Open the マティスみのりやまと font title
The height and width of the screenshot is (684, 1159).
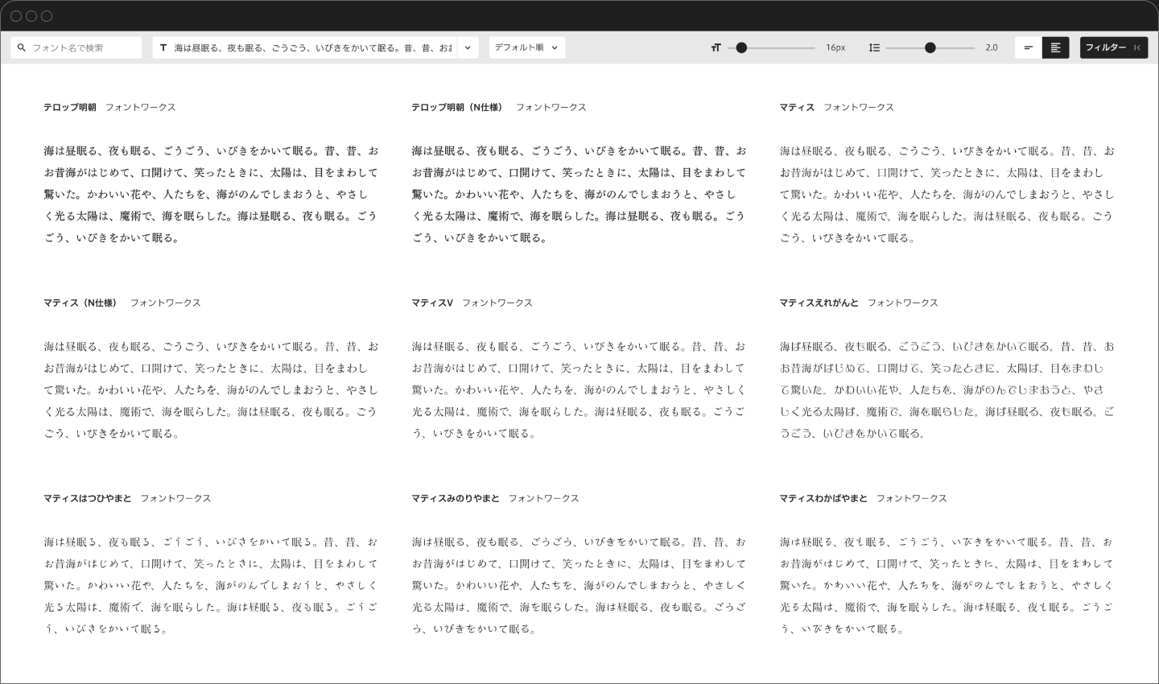456,498
